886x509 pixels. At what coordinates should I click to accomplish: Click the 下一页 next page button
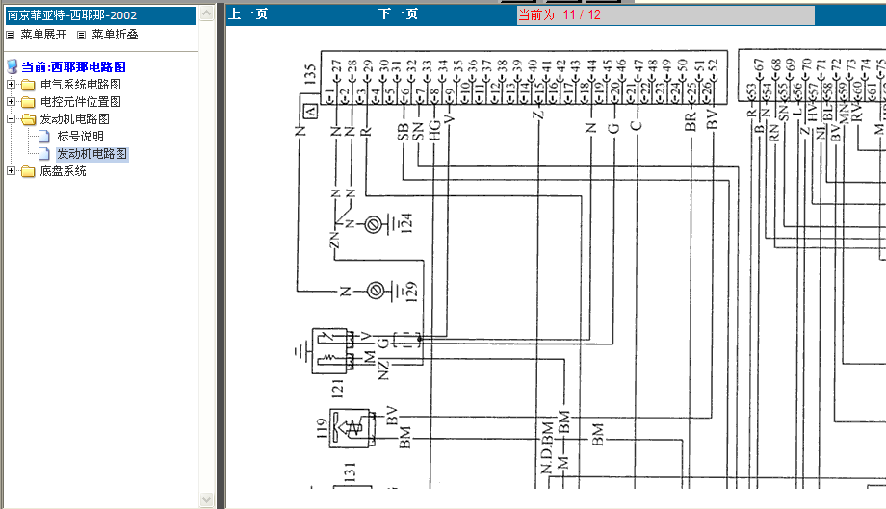(398, 14)
